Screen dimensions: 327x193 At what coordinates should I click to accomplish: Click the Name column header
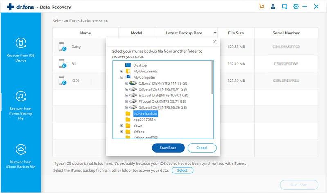click(85, 33)
